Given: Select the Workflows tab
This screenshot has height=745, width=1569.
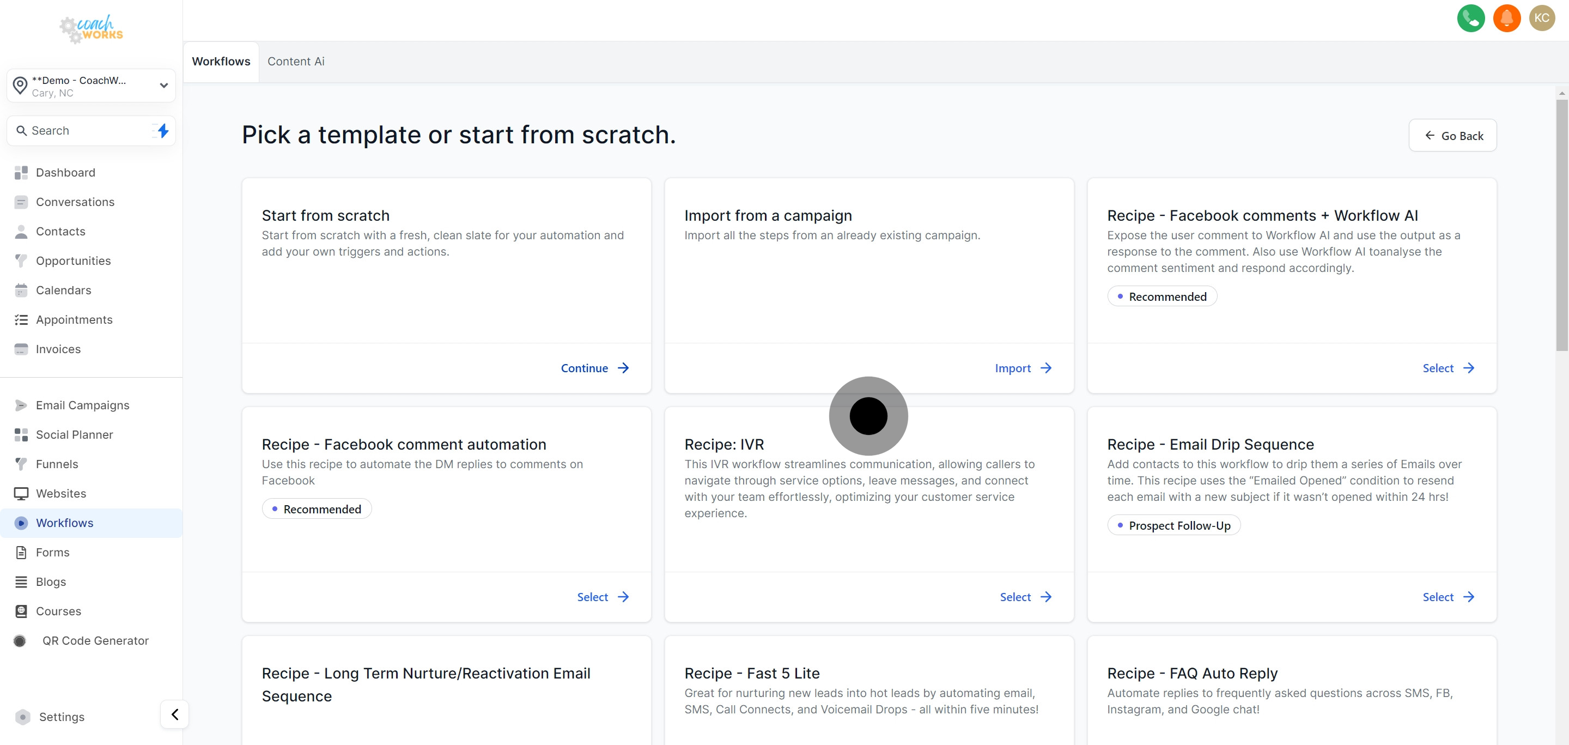Looking at the screenshot, I should pos(221,62).
